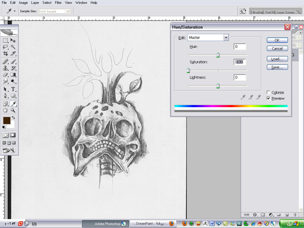This screenshot has width=304, height=228.
Task: Open the Edit Master dropdown
Action: coord(226,38)
